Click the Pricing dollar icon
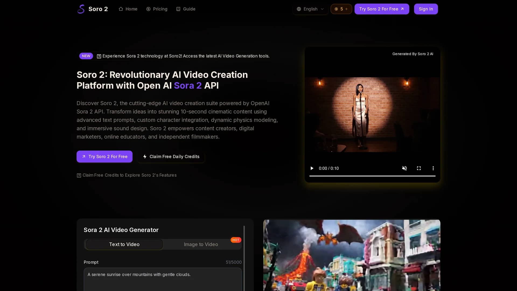Screen dimensions: 517x291 148,9
